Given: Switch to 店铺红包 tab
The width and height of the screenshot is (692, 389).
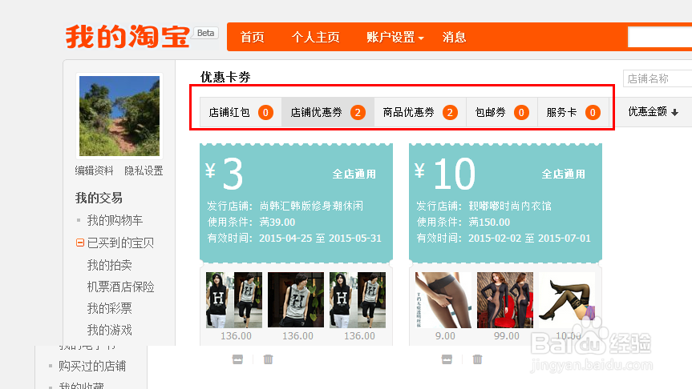Looking at the screenshot, I should pyautogui.click(x=241, y=112).
